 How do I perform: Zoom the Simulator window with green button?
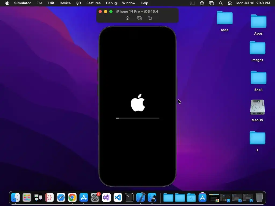[111, 12]
